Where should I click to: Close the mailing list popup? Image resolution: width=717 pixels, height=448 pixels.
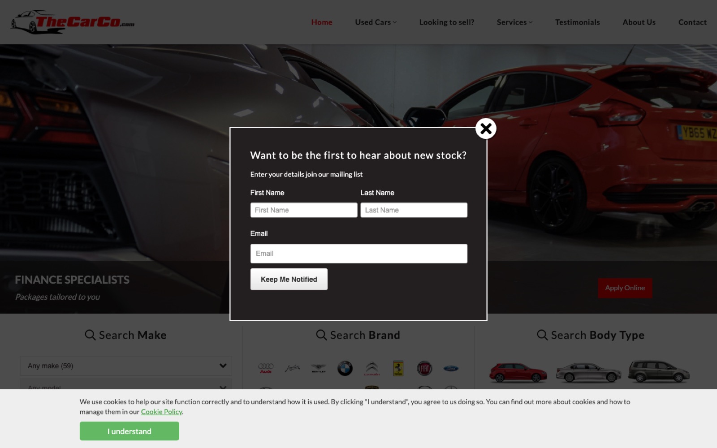point(486,129)
